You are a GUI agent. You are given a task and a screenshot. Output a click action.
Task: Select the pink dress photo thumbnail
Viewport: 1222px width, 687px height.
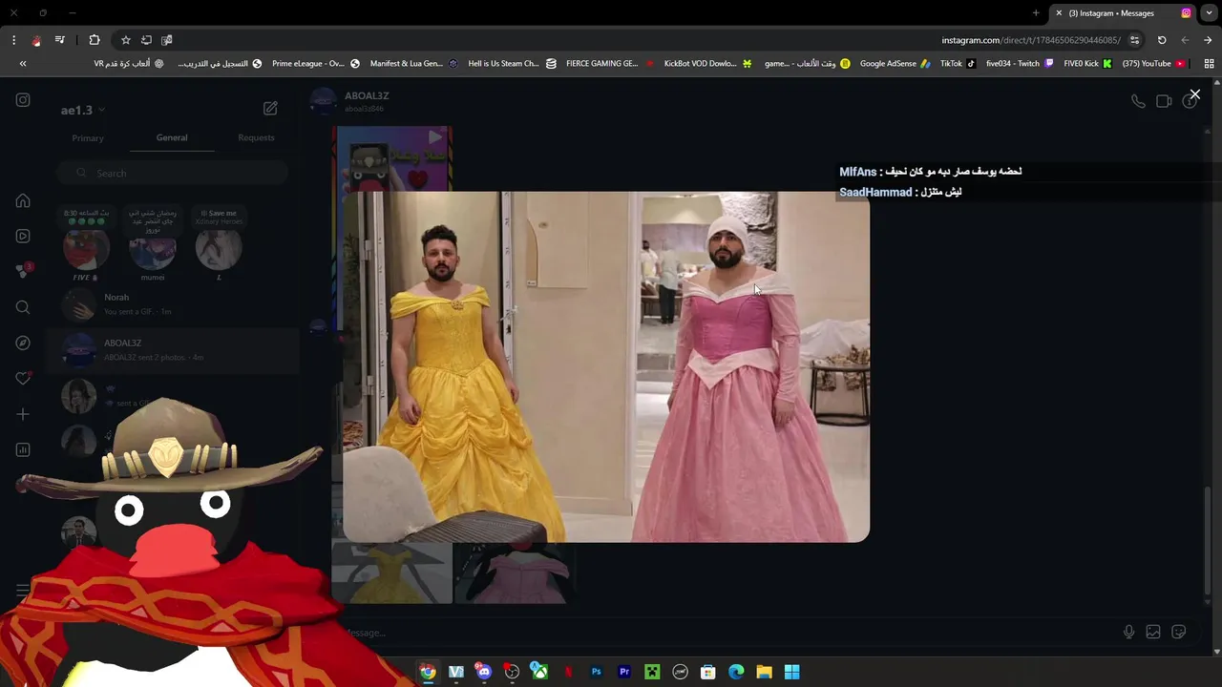pos(514,573)
